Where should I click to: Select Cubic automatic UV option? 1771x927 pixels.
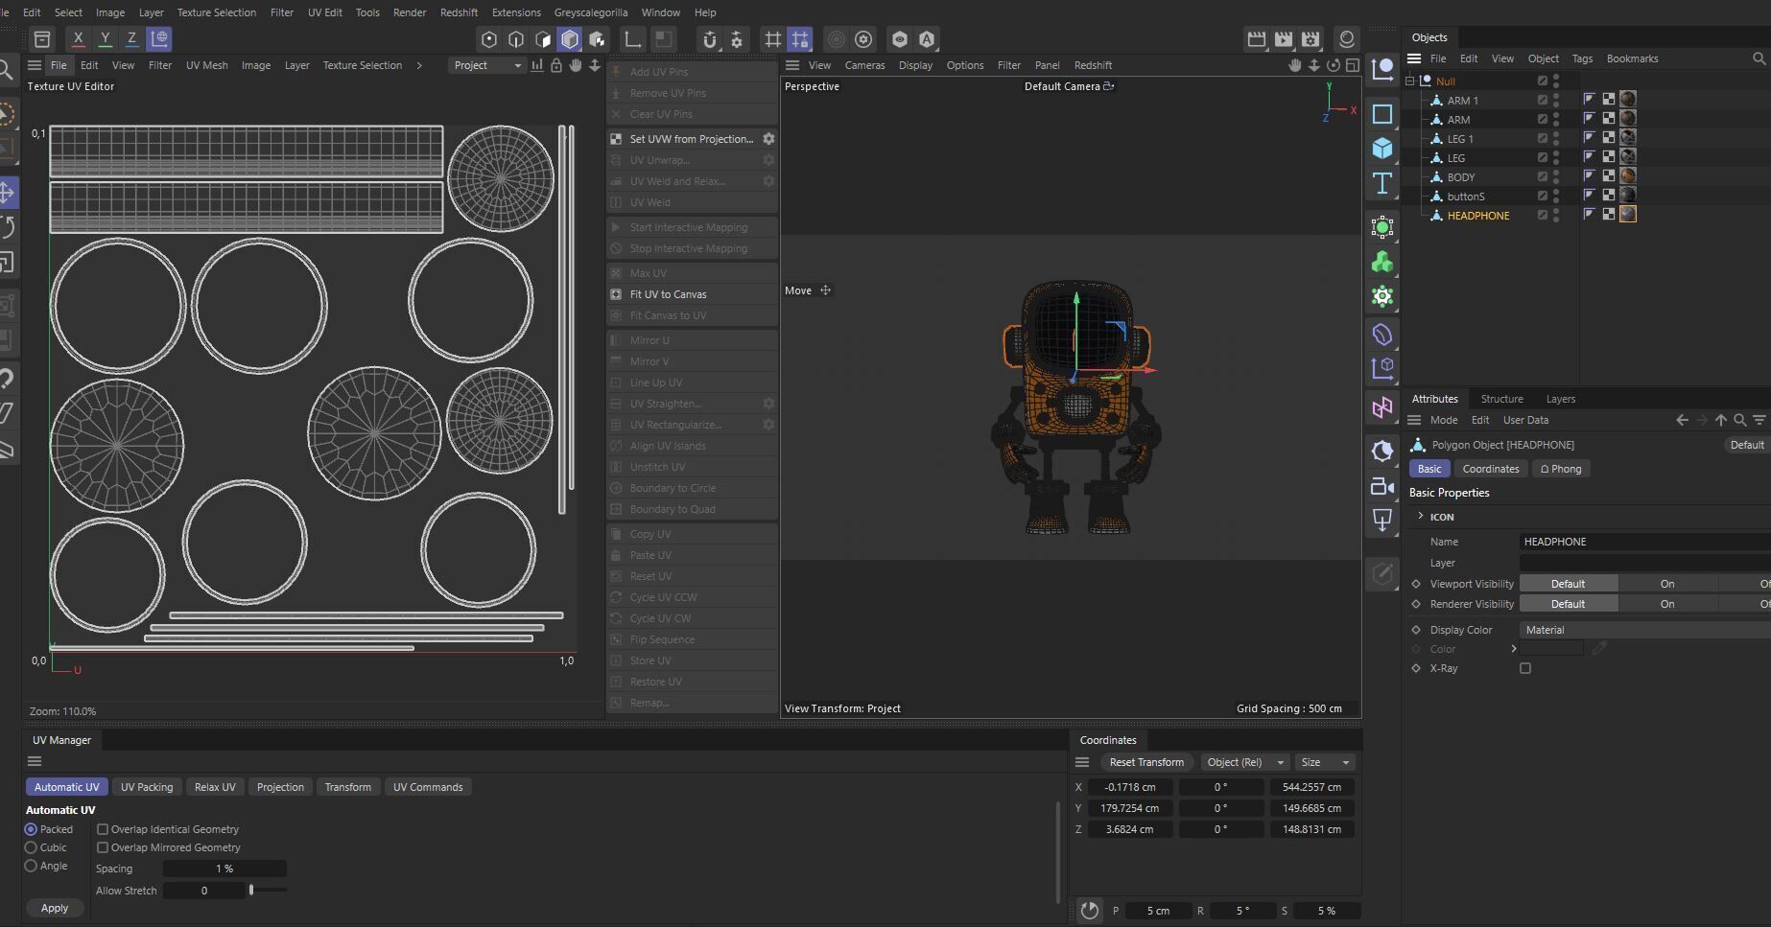point(31,847)
